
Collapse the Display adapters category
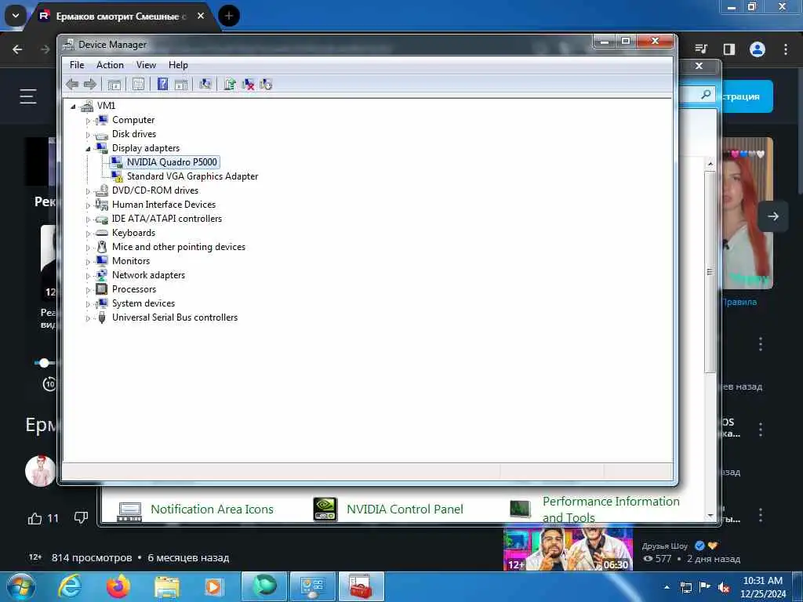coord(88,149)
